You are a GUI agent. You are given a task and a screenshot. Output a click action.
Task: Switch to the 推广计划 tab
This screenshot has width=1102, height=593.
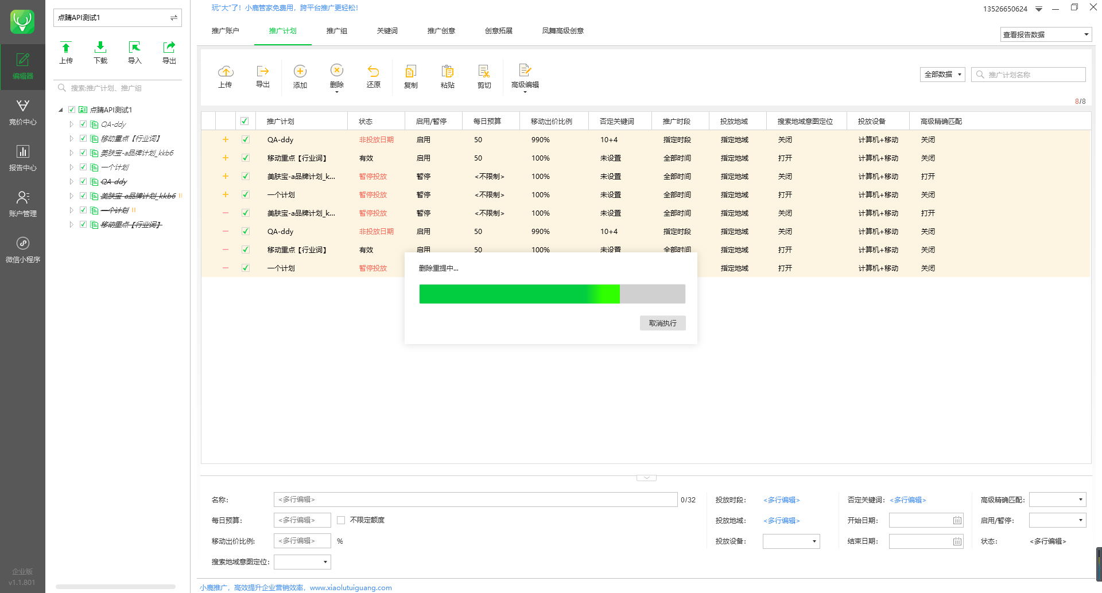283,31
